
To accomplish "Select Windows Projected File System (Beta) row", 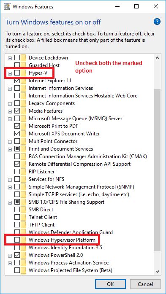I will point(71,270).
